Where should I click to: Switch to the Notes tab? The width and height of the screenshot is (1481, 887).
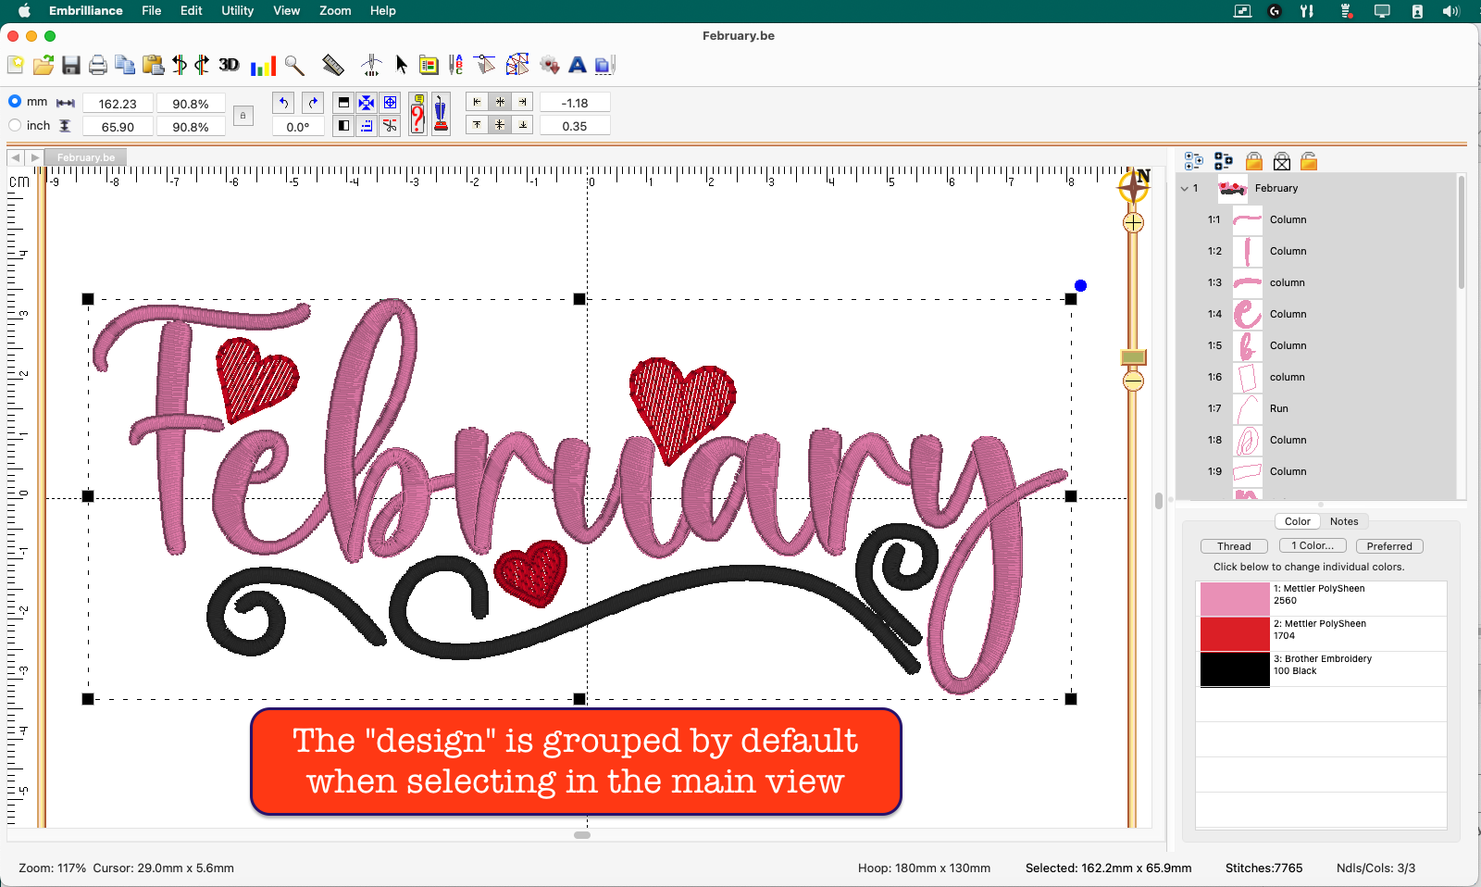point(1344,520)
